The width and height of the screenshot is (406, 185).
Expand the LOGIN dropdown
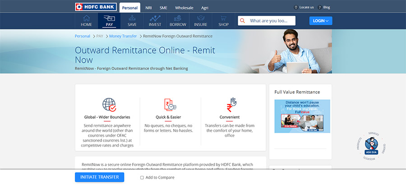click(x=321, y=21)
